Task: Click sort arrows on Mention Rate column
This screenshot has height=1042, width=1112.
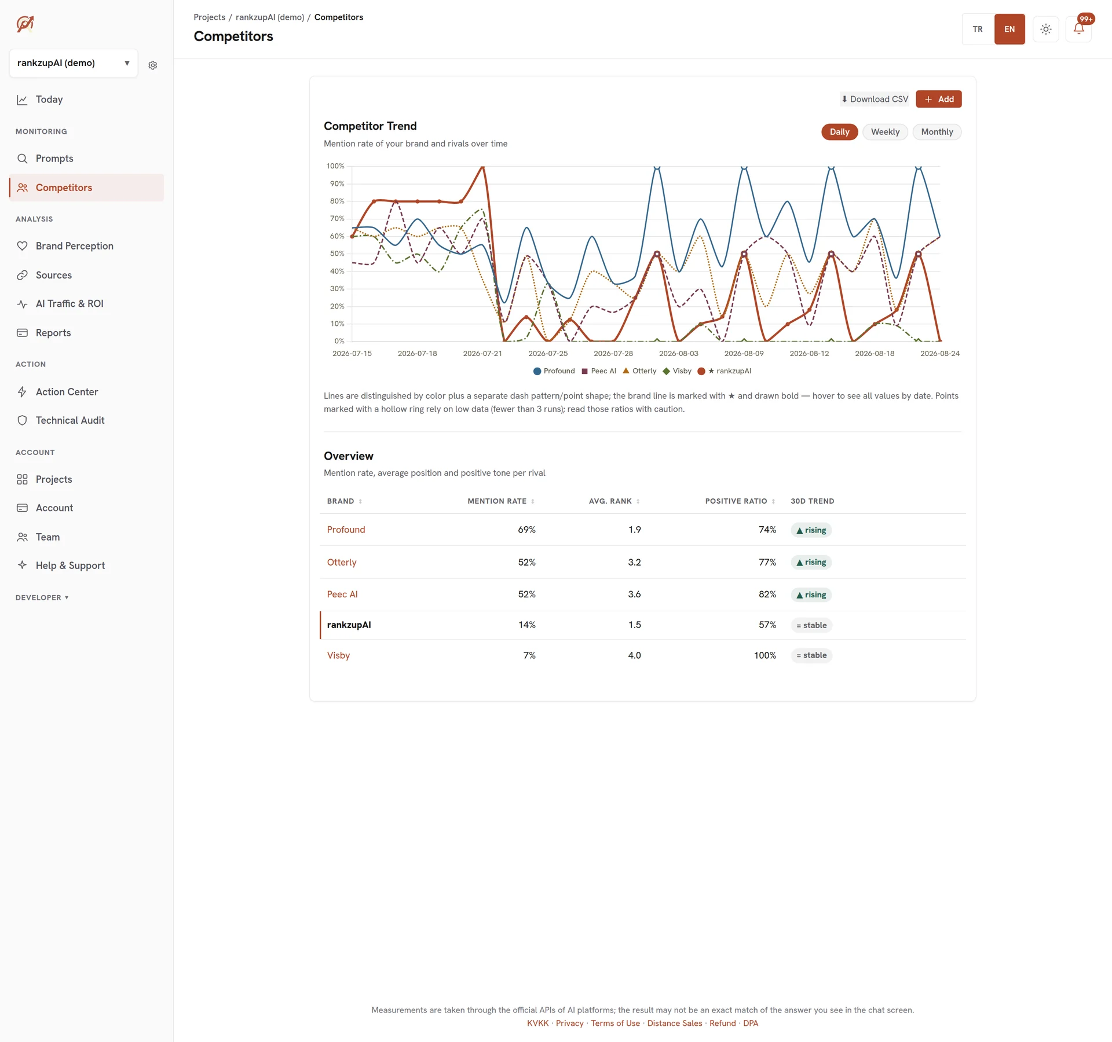Action: (533, 501)
